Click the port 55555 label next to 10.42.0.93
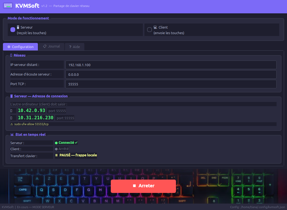The image size is (287, 210). pyautogui.click(x=57, y=111)
